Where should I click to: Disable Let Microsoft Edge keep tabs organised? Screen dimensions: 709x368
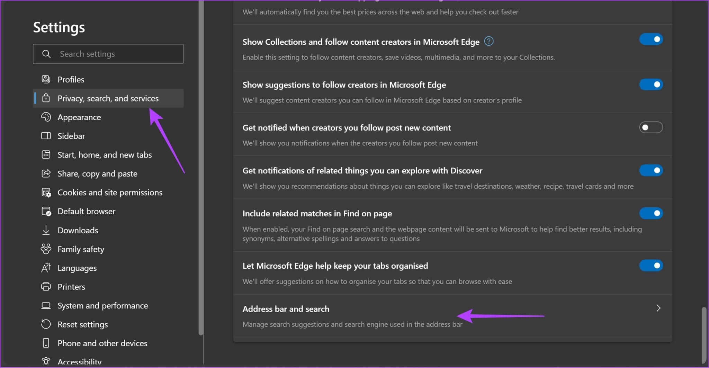pyautogui.click(x=650, y=266)
